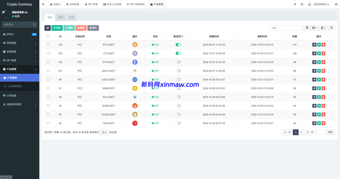Turn off hot toggle for LTC/USDT
Screen dimensions: 340x179
pos(178,53)
